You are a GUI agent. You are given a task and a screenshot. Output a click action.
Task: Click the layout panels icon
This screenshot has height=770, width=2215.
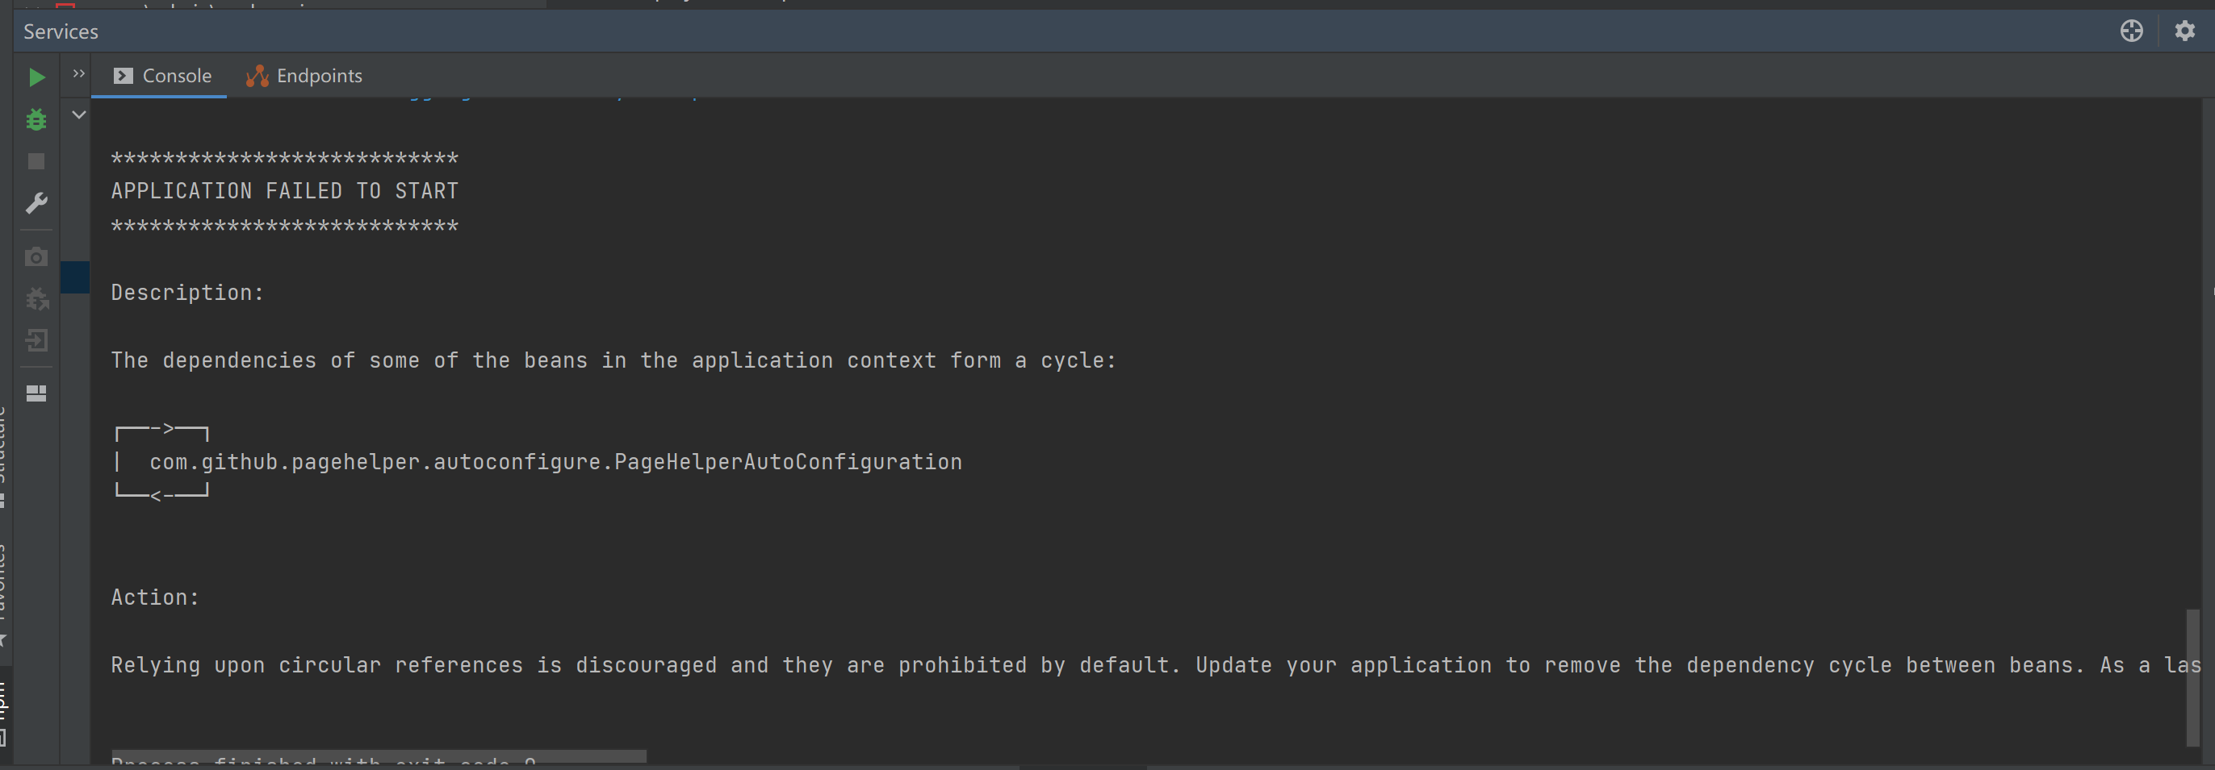point(36,393)
